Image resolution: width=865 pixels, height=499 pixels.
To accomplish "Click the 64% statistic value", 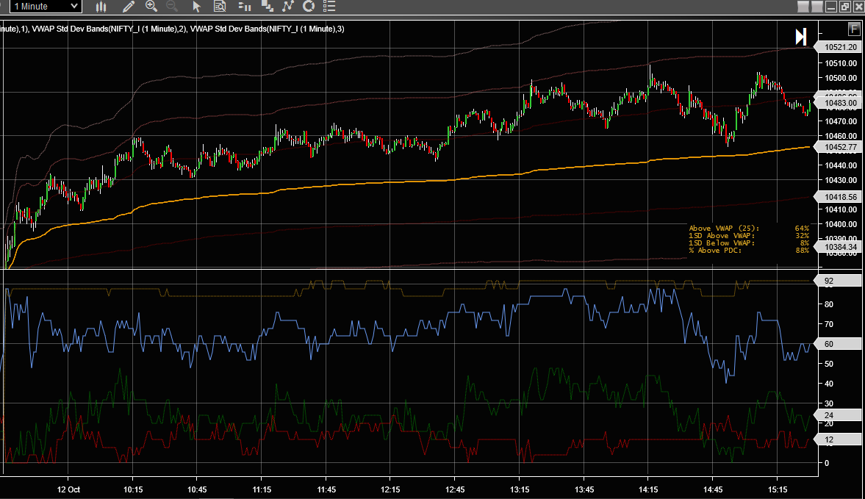I will [x=802, y=229].
